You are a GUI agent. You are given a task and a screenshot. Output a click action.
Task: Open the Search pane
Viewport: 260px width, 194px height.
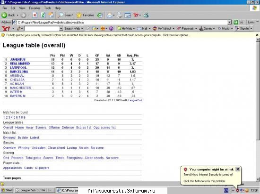65,15
